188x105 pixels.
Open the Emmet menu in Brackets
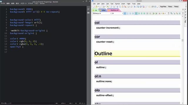coord(42,3)
